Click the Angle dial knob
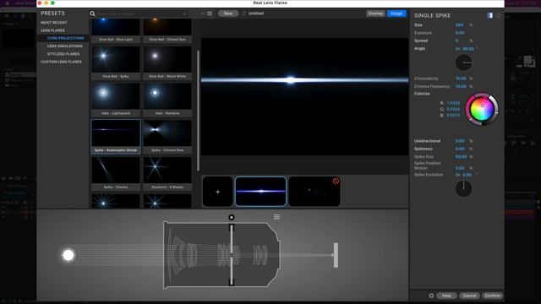The width and height of the screenshot is (541, 304). coord(464,62)
